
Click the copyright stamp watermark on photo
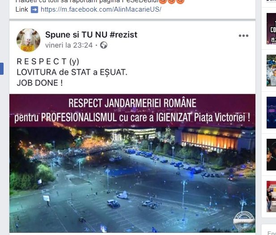point(244,221)
